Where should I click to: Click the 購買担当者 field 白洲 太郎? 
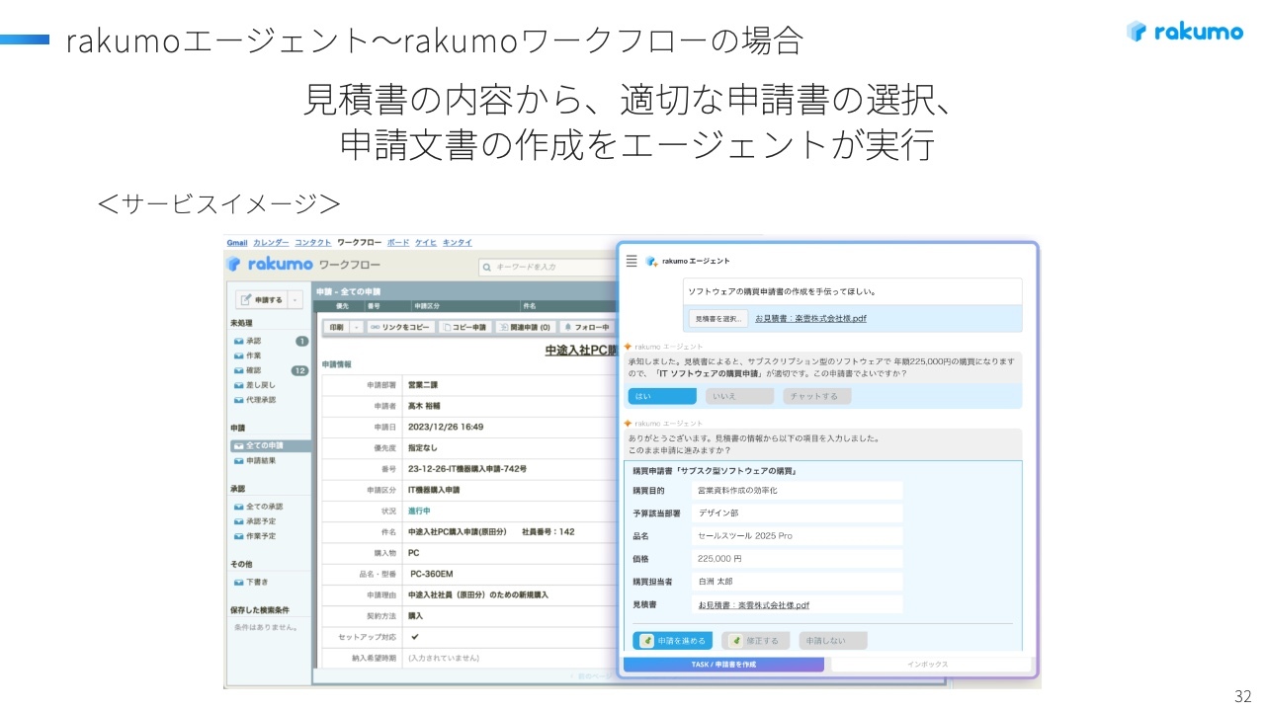pyautogui.click(x=797, y=582)
